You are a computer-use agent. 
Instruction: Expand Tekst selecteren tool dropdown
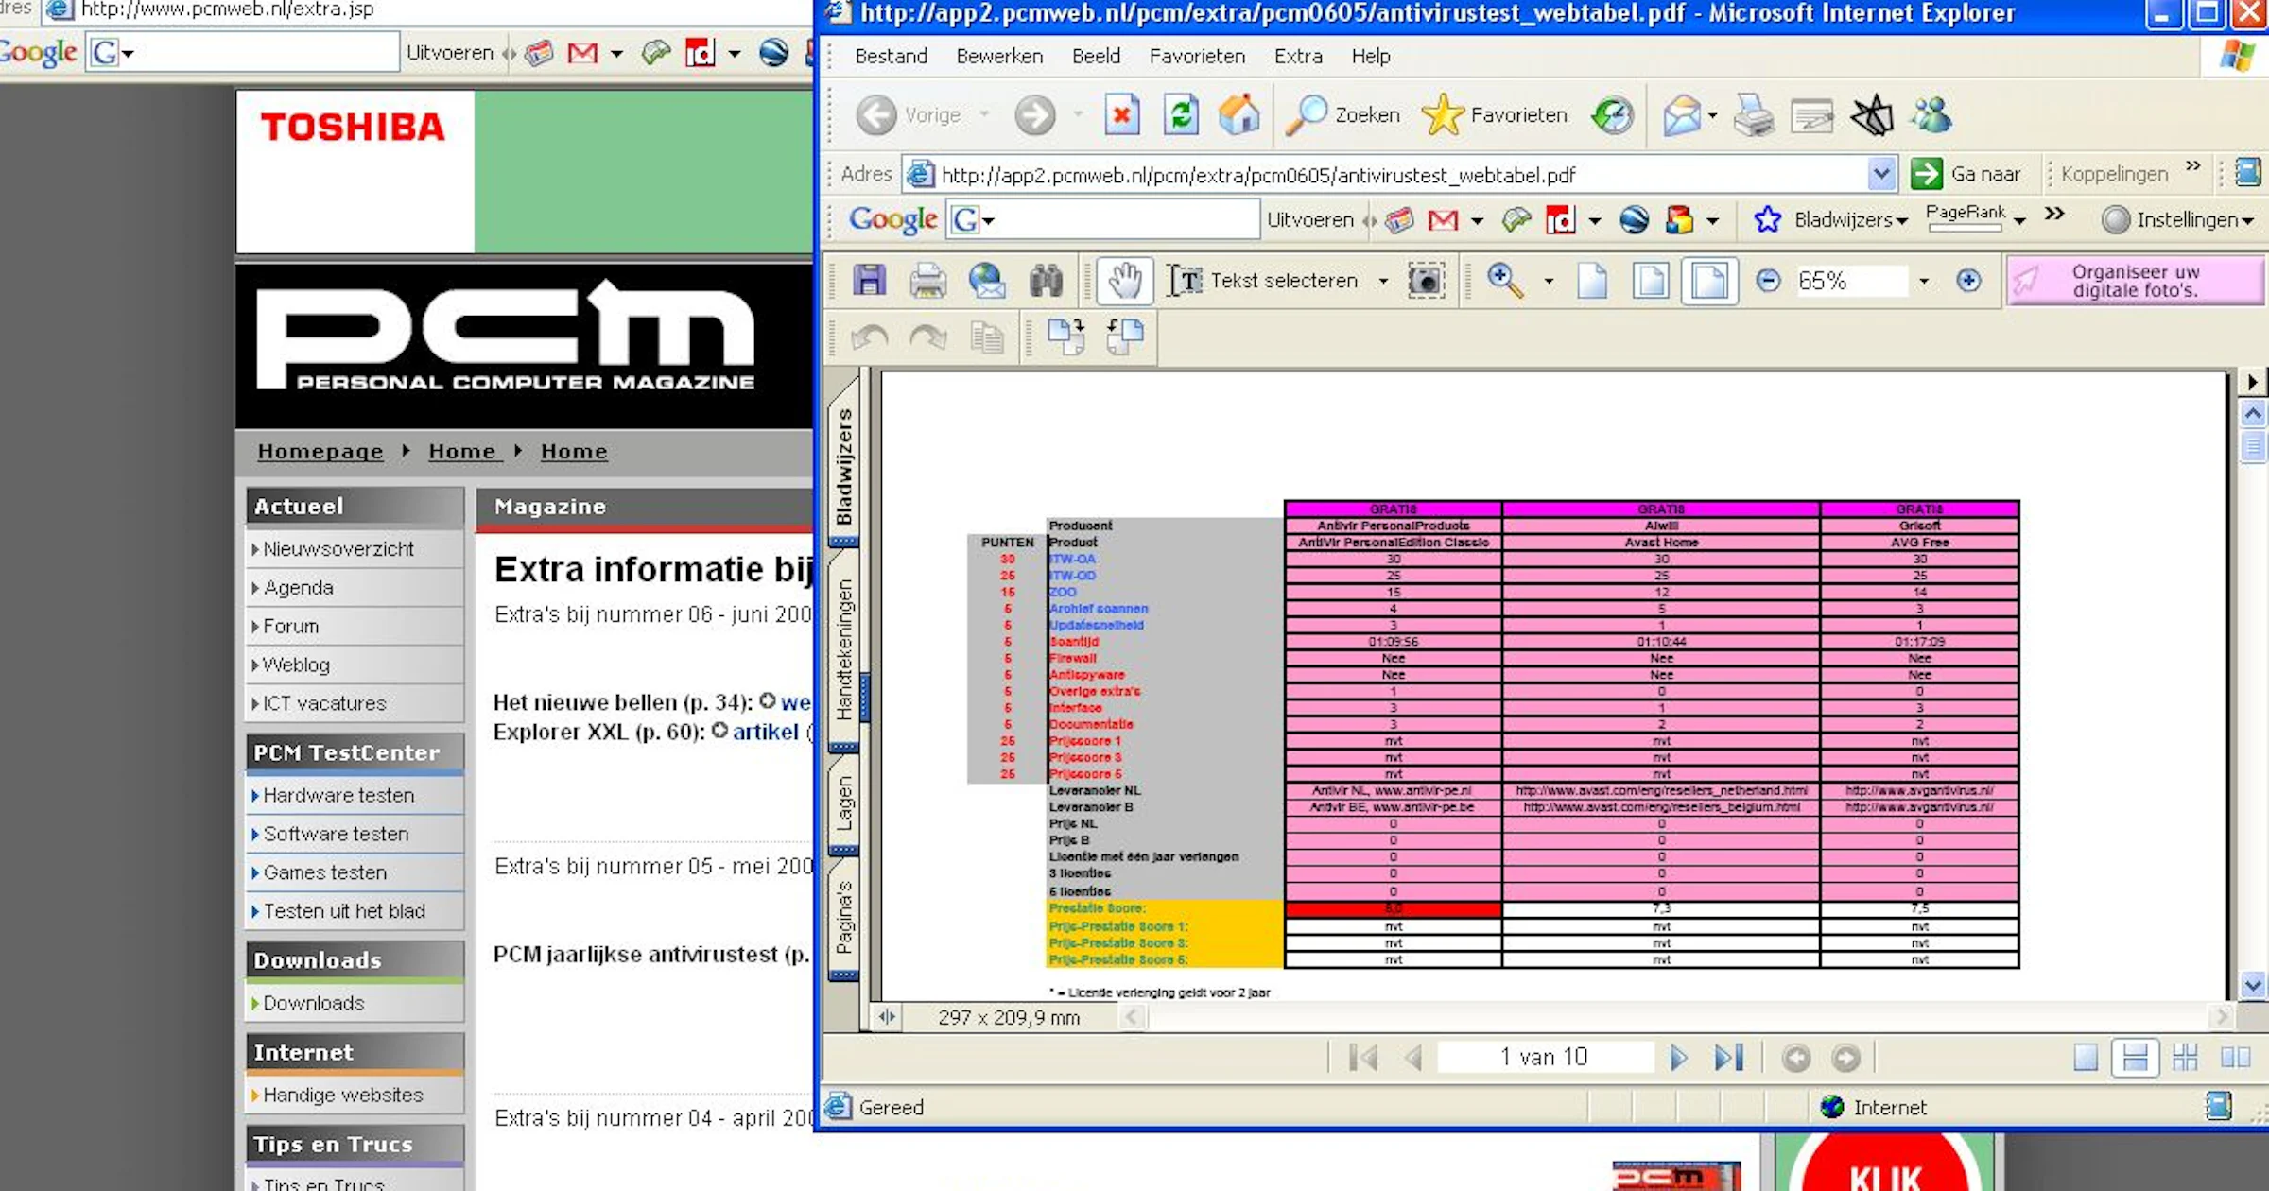[1383, 281]
